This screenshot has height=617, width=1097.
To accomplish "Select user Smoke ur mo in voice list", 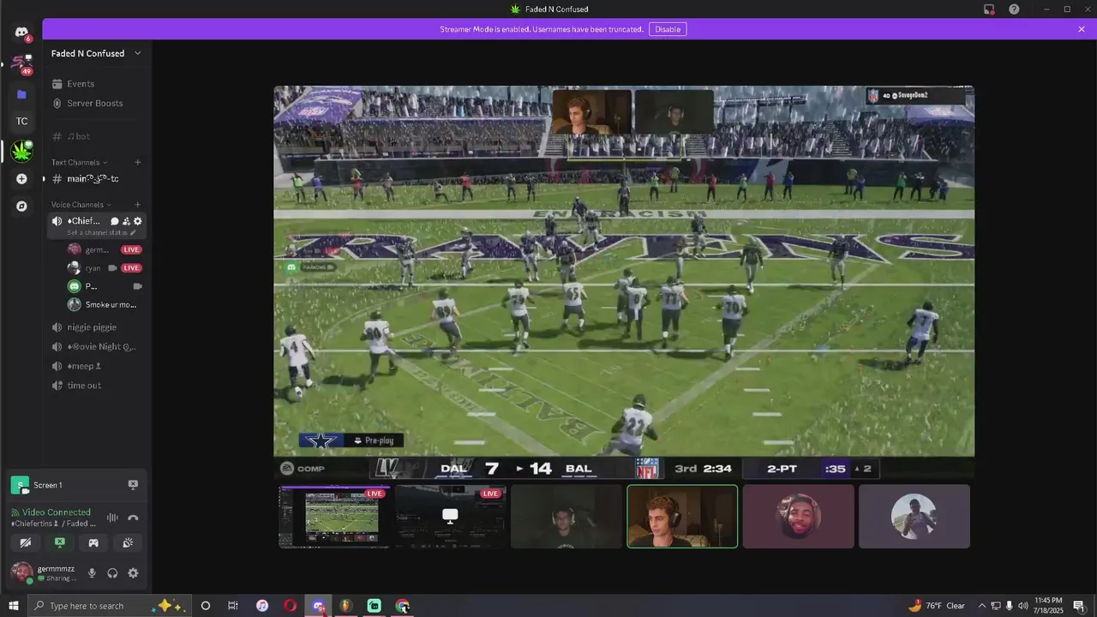I will [103, 305].
